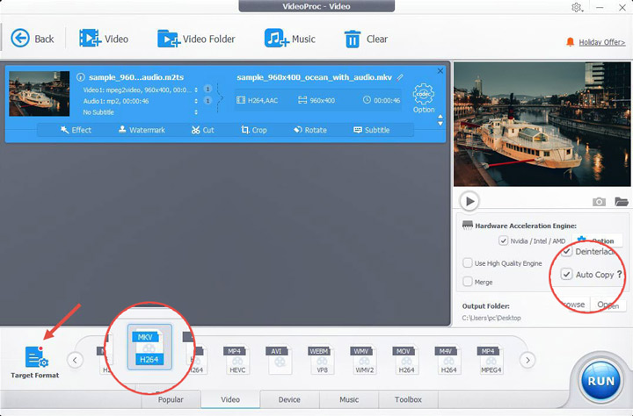Open hardware acceleration Option button
Image resolution: width=633 pixels, height=416 pixels.
pos(596,240)
